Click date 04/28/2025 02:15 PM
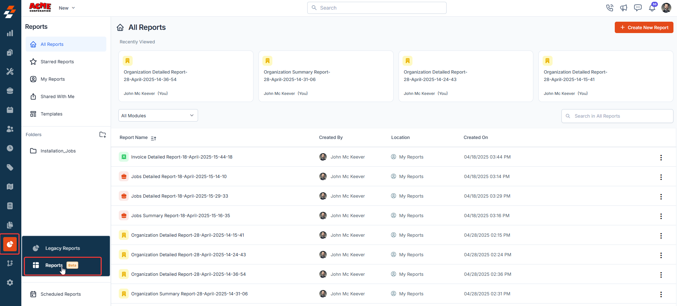 (x=487, y=235)
